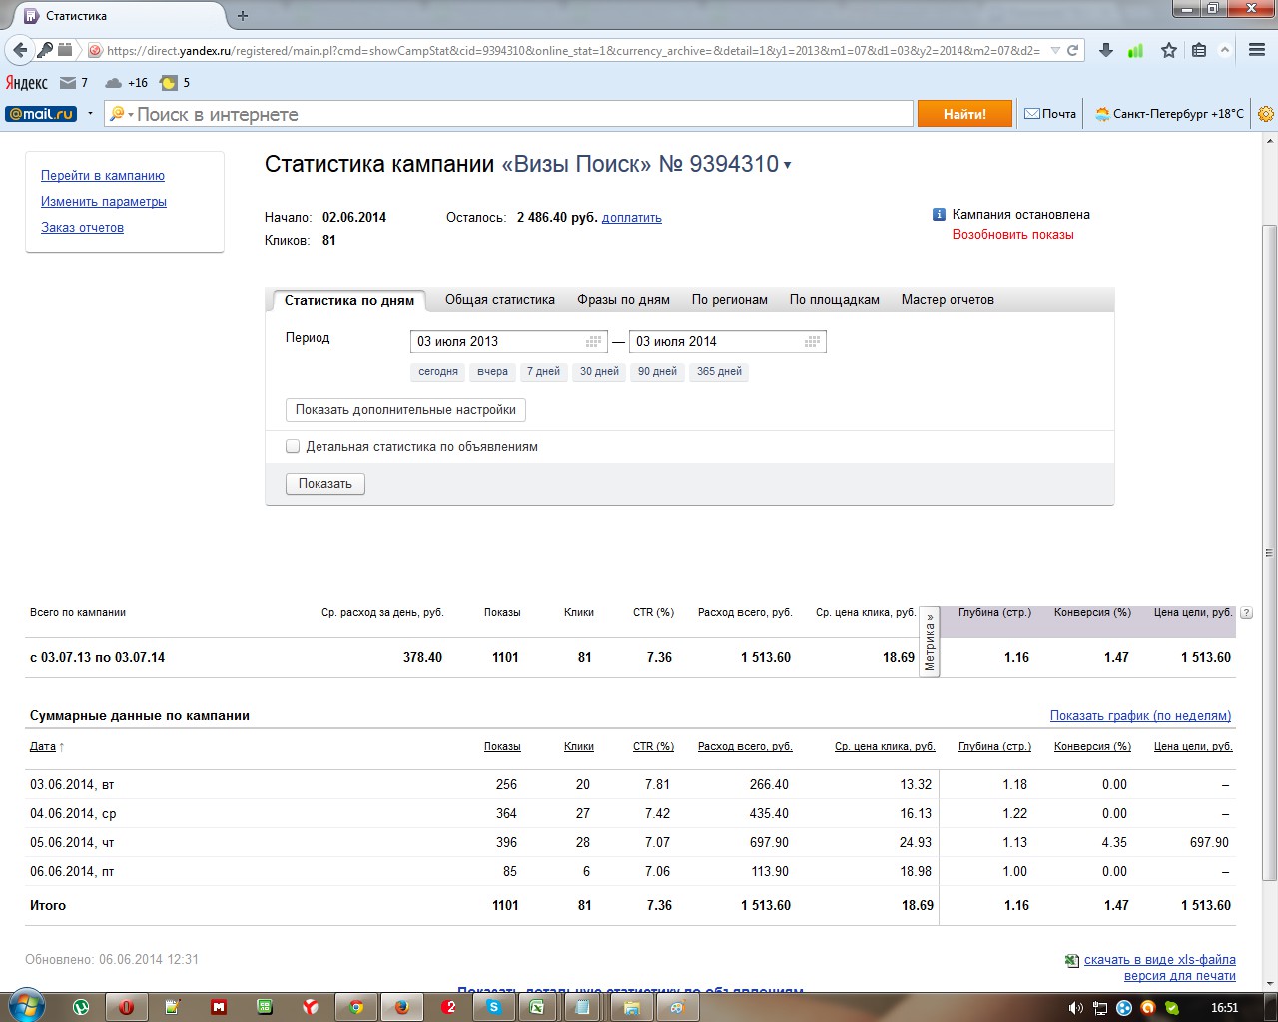The height and width of the screenshot is (1022, 1278).
Task: Open the Перейти в кампанию link
Action: point(103,176)
